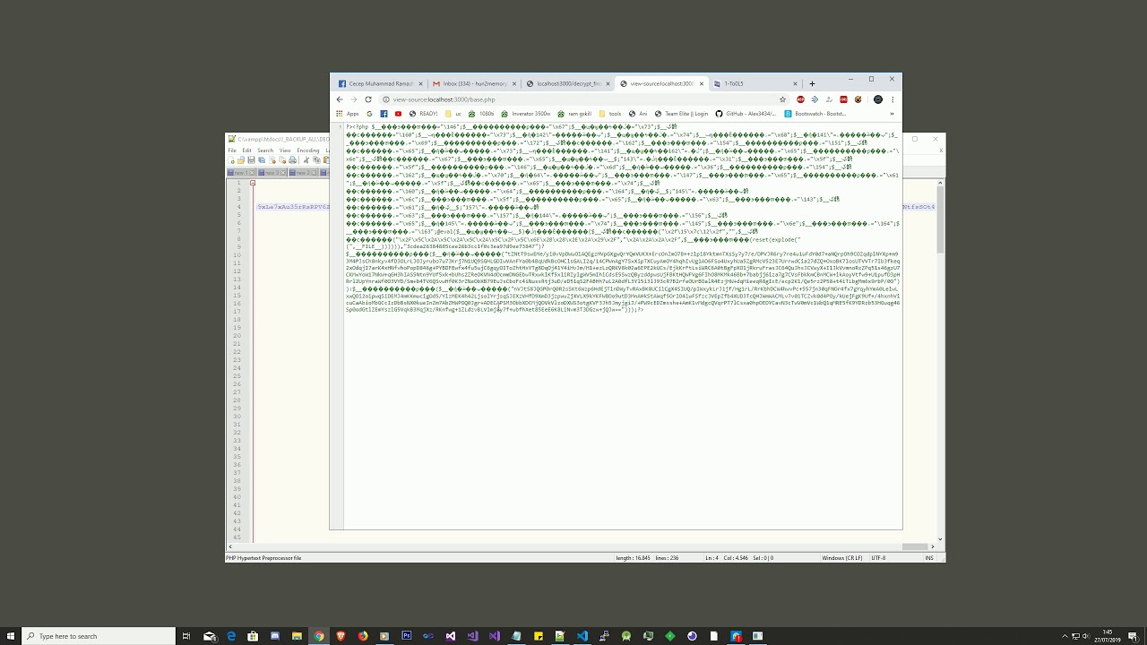Open the Google bookmark icon
Image resolution: width=1147 pixels, height=645 pixels.
(369, 114)
